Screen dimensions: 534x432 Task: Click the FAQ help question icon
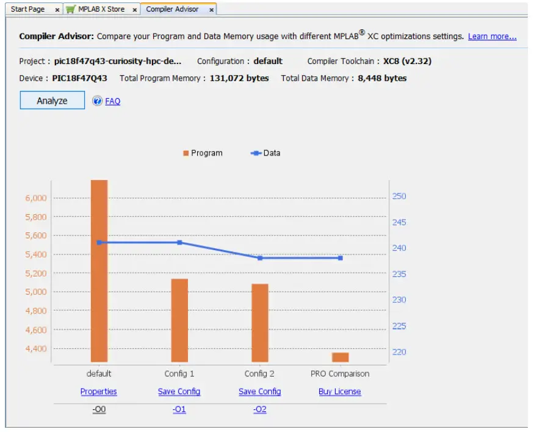click(x=97, y=101)
